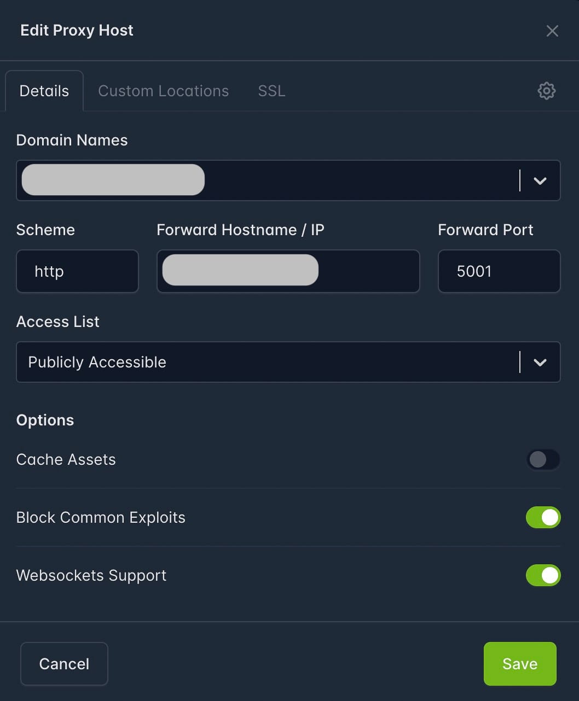
Task: Turn off Websockets Support toggle
Action: point(543,575)
